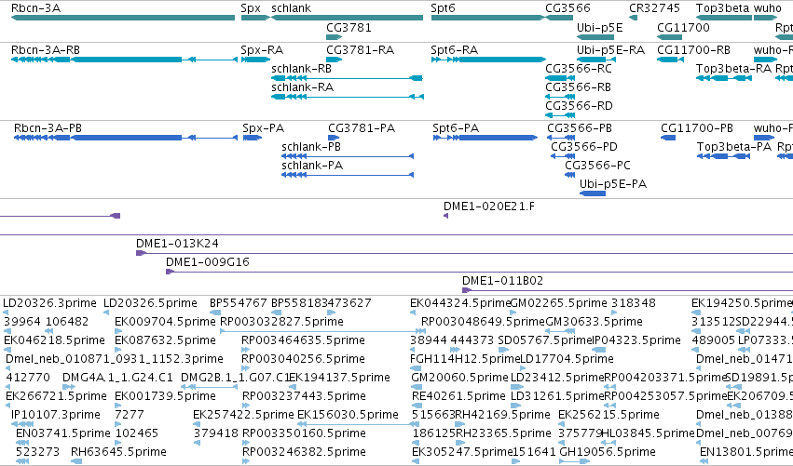Click the EK044324.5prime EST label
793x466 pixels.
tap(460, 303)
